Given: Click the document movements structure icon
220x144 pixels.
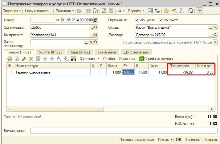Looking at the screenshot, I should [x=150, y=11].
